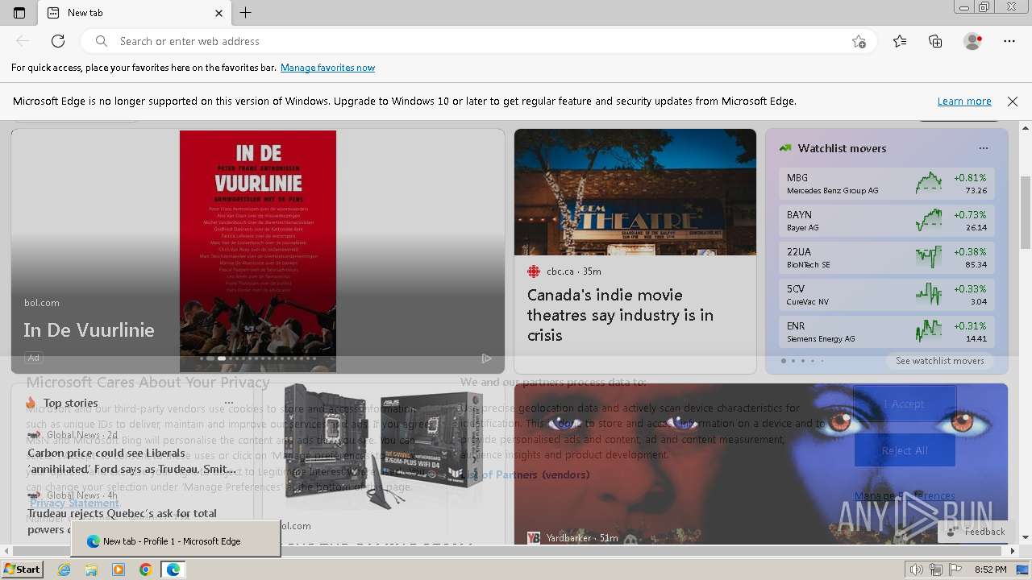
Task: Open the media player taskbar icon
Action: pyautogui.click(x=119, y=570)
